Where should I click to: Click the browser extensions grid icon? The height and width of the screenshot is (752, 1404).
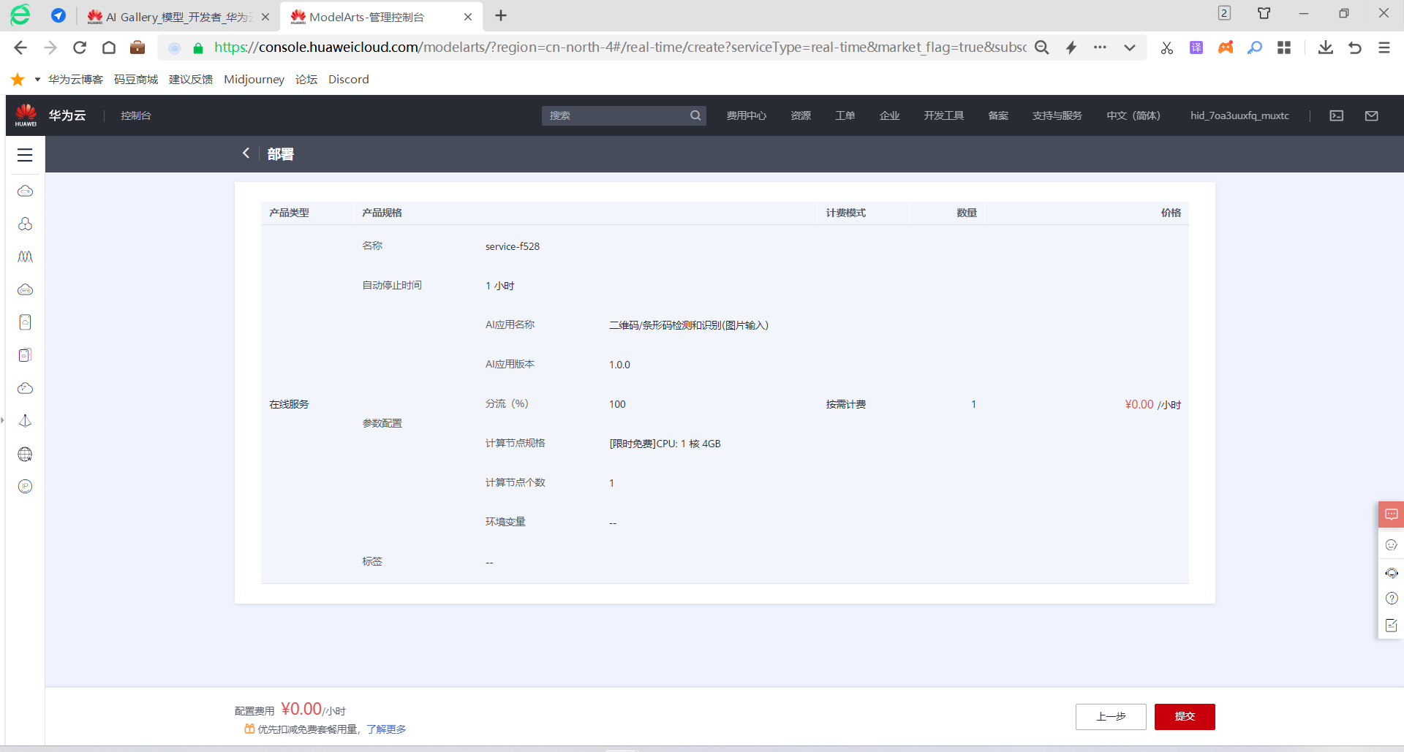pos(1284,48)
